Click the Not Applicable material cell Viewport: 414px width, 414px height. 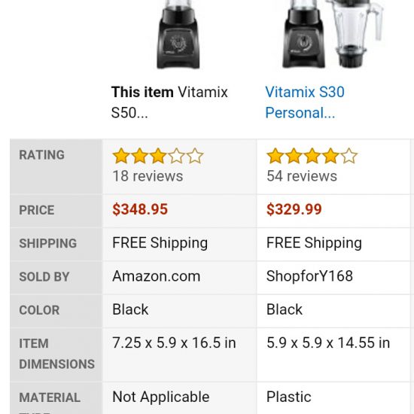pos(161,397)
